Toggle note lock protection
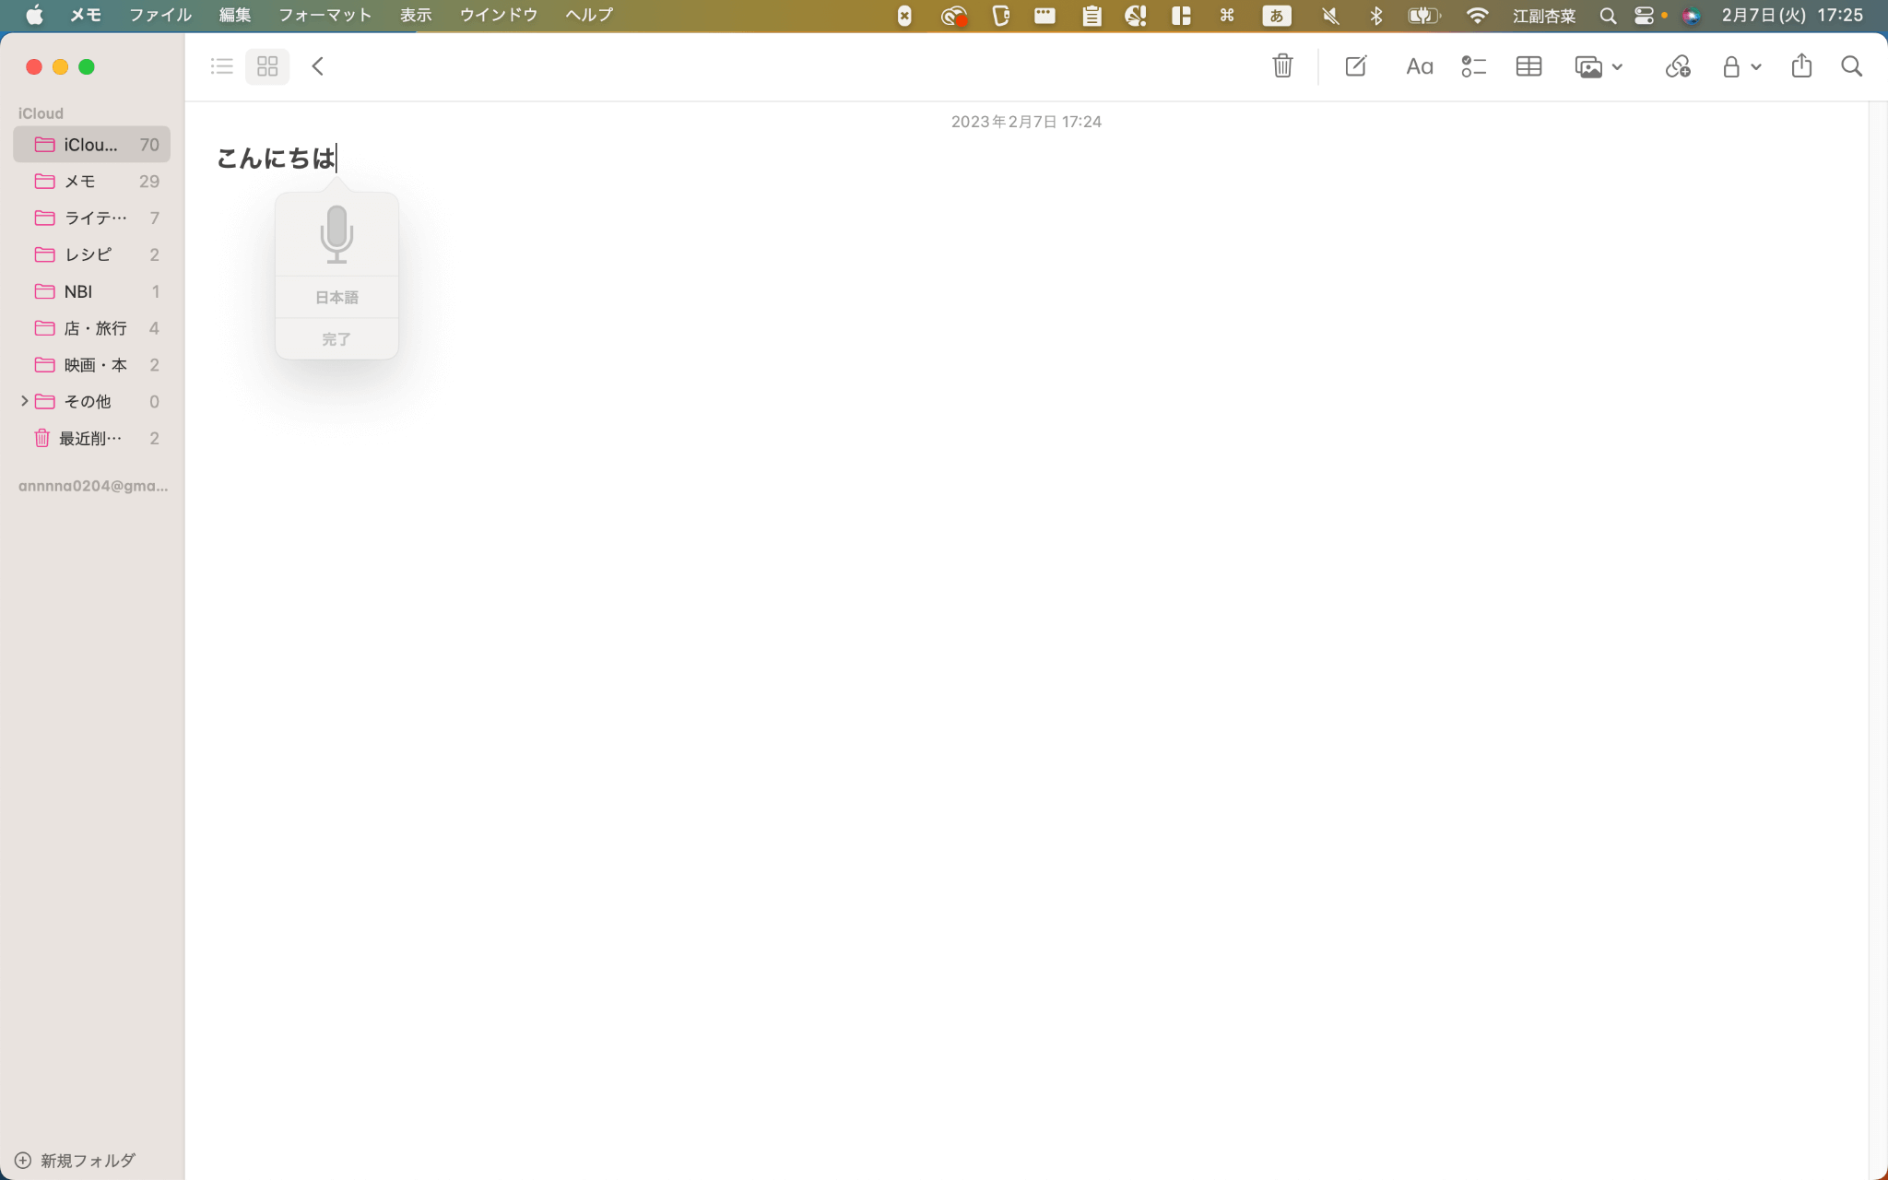Viewport: 1888px width, 1180px height. point(1733,66)
